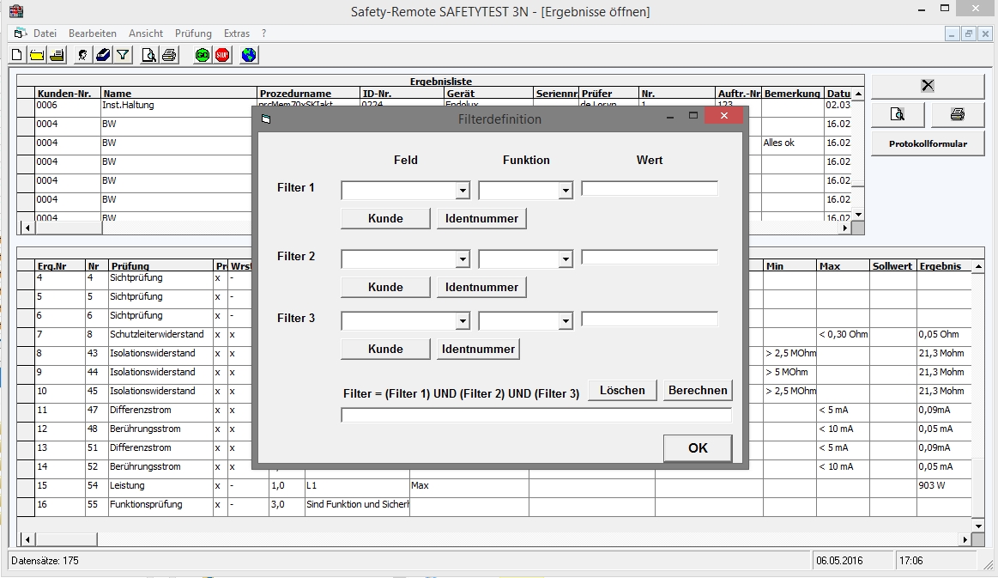Click the Safety-Remote application icon in title bar

(x=16, y=11)
